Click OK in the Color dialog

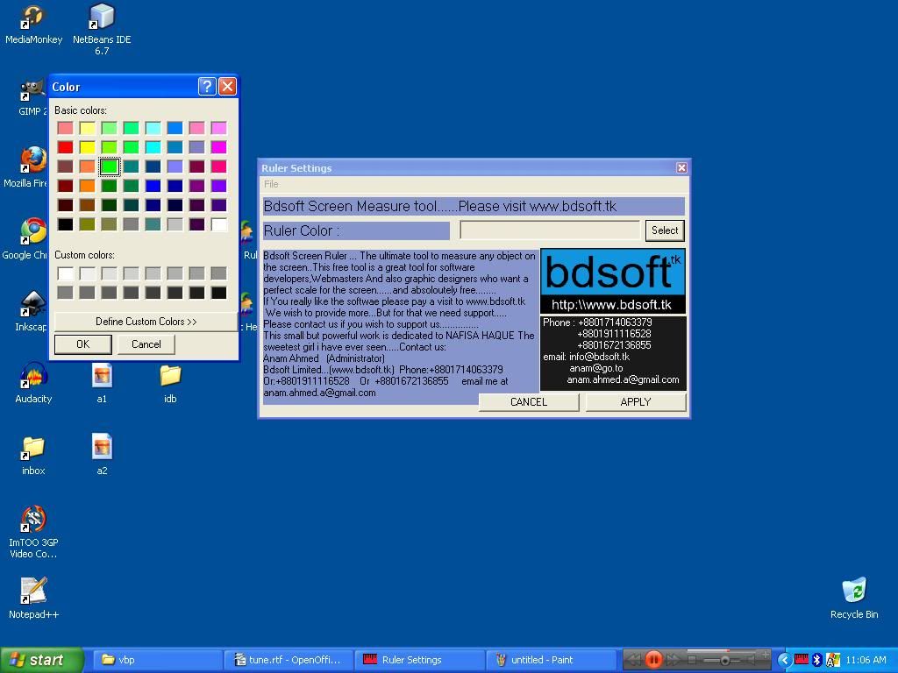pyautogui.click(x=82, y=344)
